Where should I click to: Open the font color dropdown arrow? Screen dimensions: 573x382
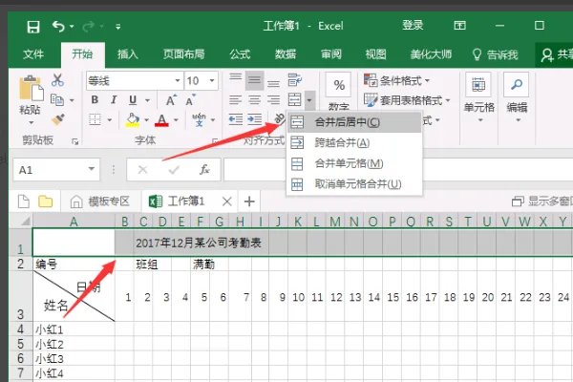(x=176, y=119)
